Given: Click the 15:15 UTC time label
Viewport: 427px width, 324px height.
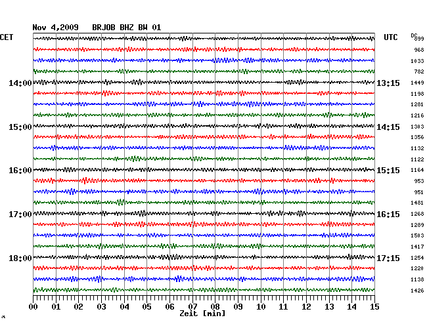Looking at the screenshot, I should tap(388, 171).
